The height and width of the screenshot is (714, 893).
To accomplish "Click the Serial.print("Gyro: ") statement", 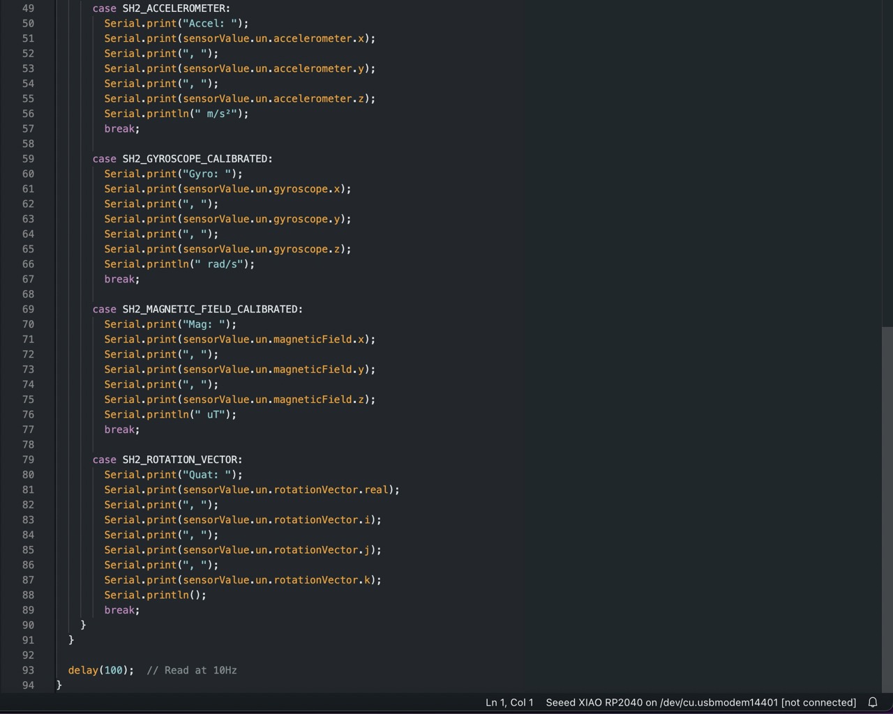I will 174,174.
